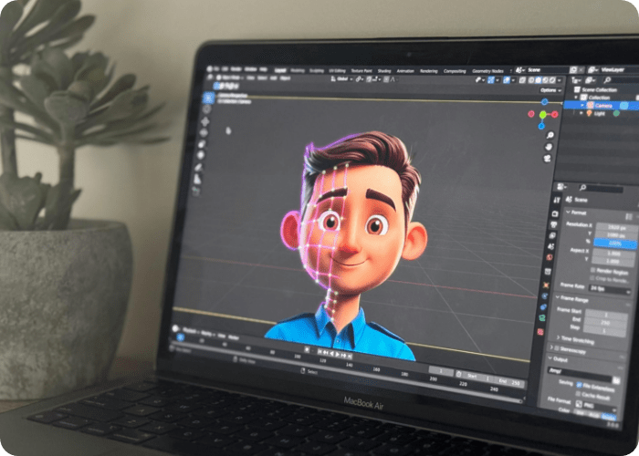
Task: Open the File Format PNG dropdown
Action: tap(596, 405)
